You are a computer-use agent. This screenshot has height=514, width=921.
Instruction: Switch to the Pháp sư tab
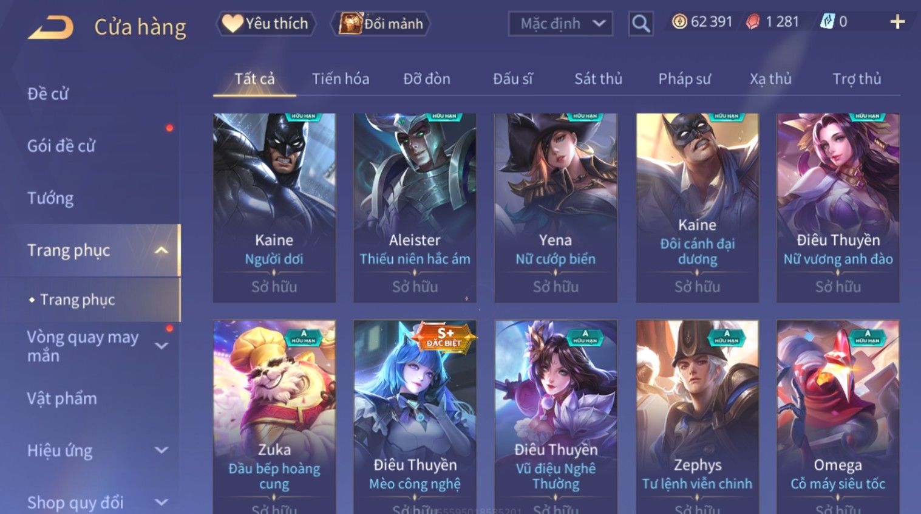pyautogui.click(x=684, y=79)
